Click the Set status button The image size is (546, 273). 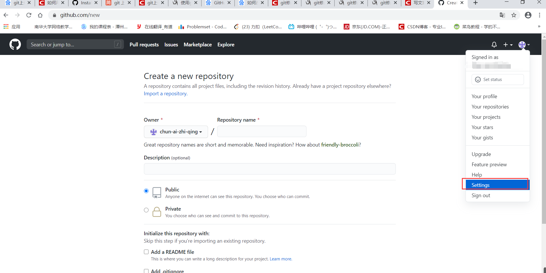(498, 80)
